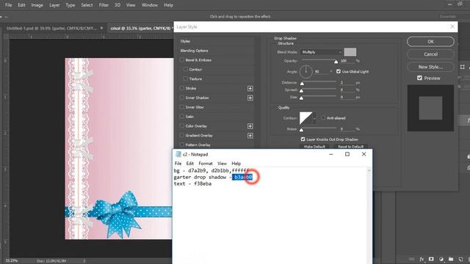This screenshot has width=470, height=264.
Task: Click the Reset to Default button
Action: [x=351, y=147]
